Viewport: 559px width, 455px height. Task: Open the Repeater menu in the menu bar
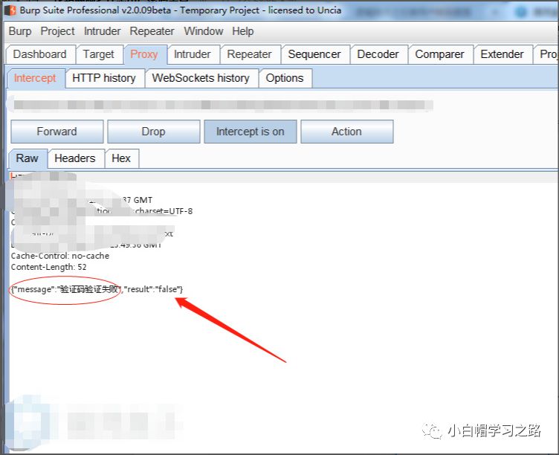tap(152, 31)
